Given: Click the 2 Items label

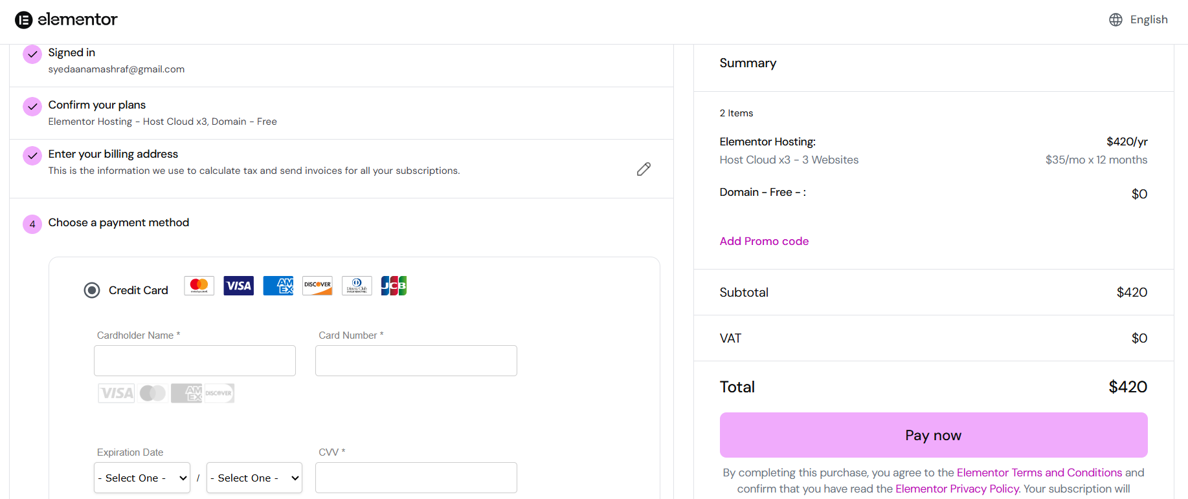Looking at the screenshot, I should pyautogui.click(x=737, y=113).
